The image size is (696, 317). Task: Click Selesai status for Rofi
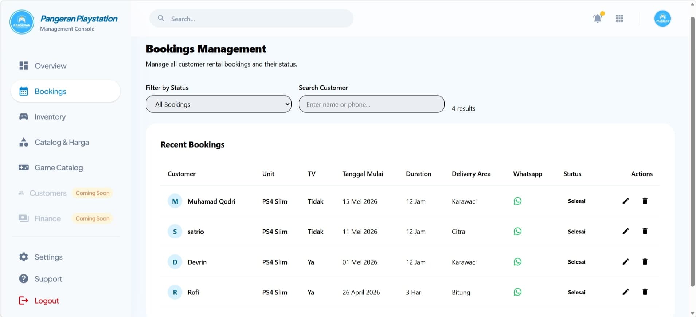(x=576, y=292)
